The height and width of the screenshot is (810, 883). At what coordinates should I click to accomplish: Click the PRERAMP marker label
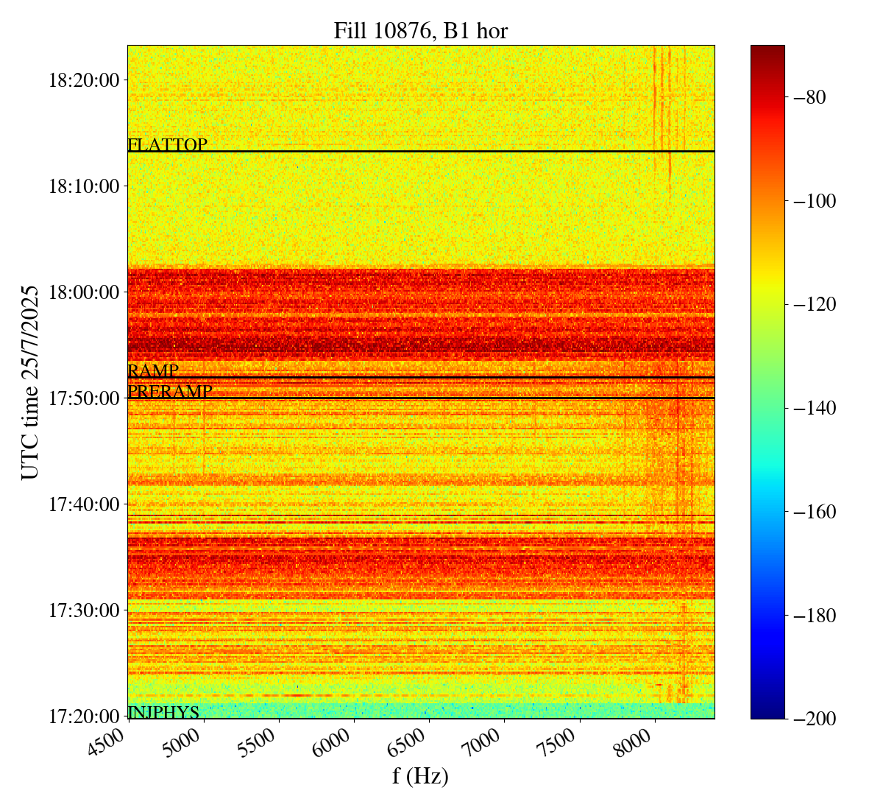click(170, 392)
